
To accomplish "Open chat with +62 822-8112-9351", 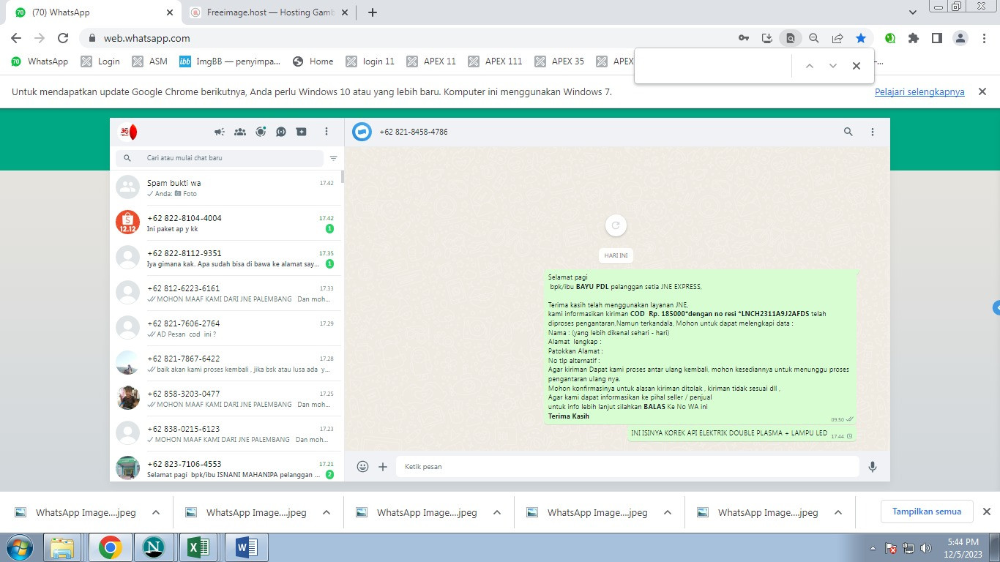I will click(x=227, y=258).
